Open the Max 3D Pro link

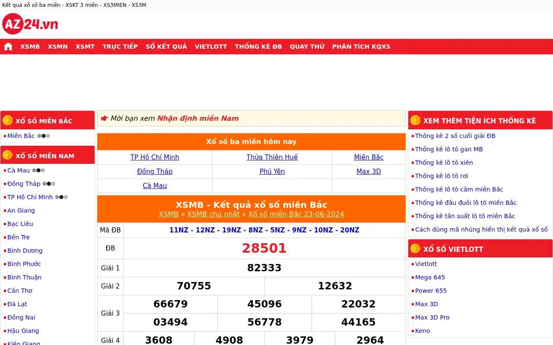tap(432, 317)
